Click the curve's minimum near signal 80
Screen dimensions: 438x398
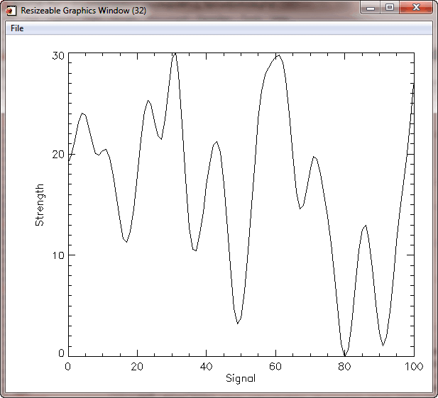click(x=345, y=354)
